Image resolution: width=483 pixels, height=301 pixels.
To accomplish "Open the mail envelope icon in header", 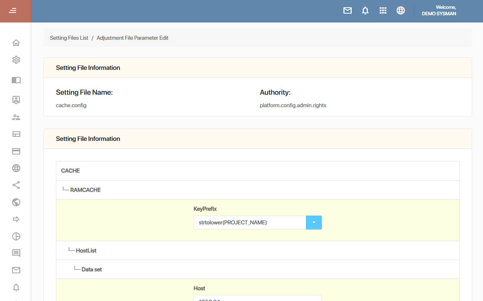I will [x=347, y=11].
